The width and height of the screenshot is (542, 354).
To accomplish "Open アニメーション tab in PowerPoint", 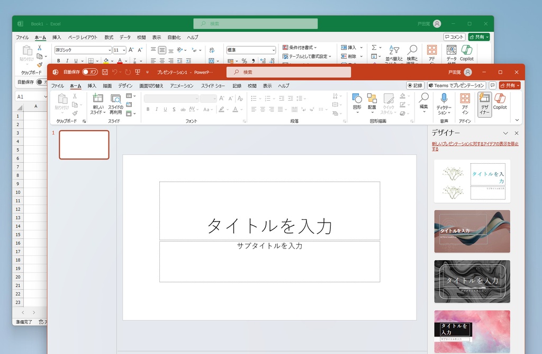I will [182, 86].
